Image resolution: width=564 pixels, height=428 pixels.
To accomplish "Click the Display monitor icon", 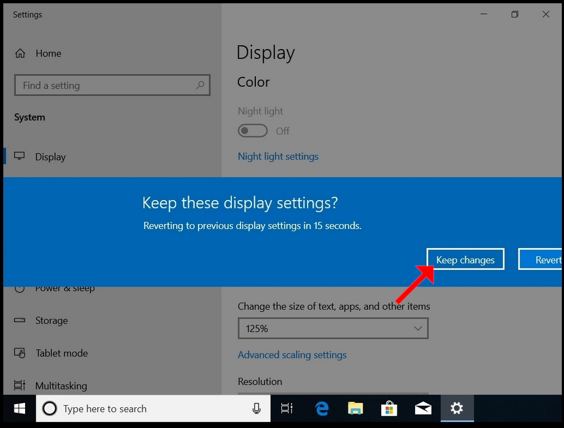I will 20,156.
